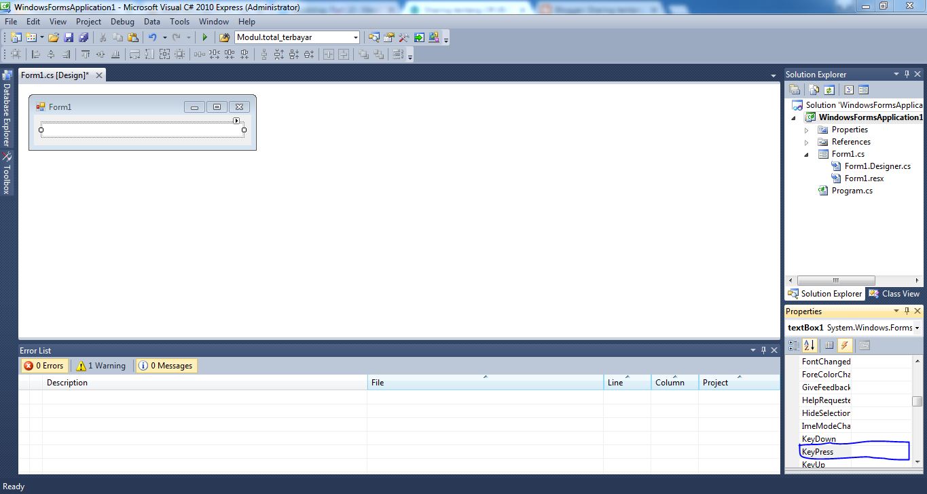Open the Categorized view icon in Properties
The height and width of the screenshot is (494, 927).
pos(793,345)
